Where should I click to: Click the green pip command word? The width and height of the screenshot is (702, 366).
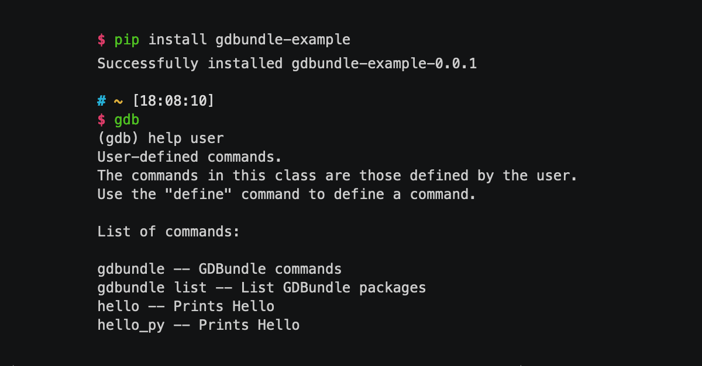click(127, 40)
